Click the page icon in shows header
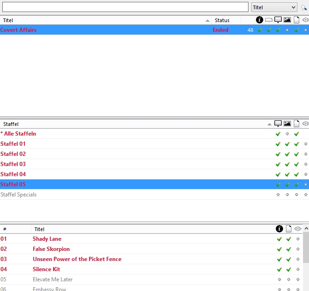 pos(297,20)
